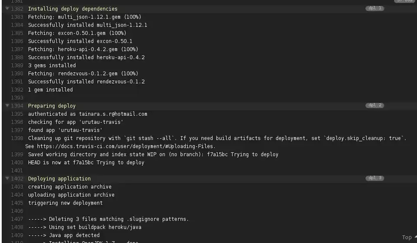The width and height of the screenshot is (417, 243).
Task: Select log line number 1382
Action: point(17,9)
